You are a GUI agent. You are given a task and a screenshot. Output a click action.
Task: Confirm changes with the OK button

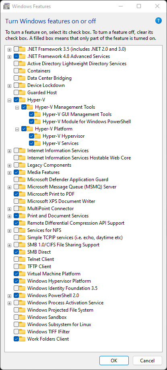tap(114, 361)
